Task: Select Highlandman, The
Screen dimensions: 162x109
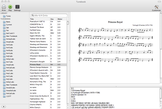Action: coord(48,99)
